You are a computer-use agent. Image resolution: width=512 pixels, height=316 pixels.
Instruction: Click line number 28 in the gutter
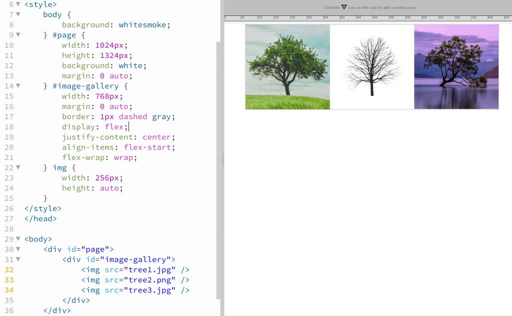pos(9,229)
